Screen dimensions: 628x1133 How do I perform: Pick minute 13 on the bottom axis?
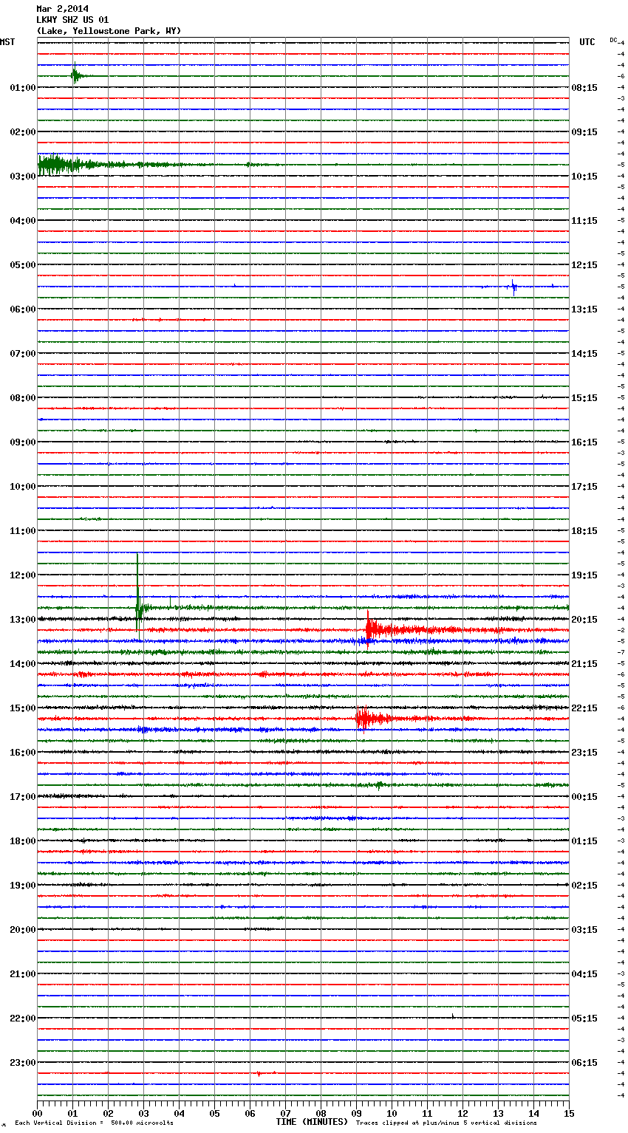click(498, 1113)
